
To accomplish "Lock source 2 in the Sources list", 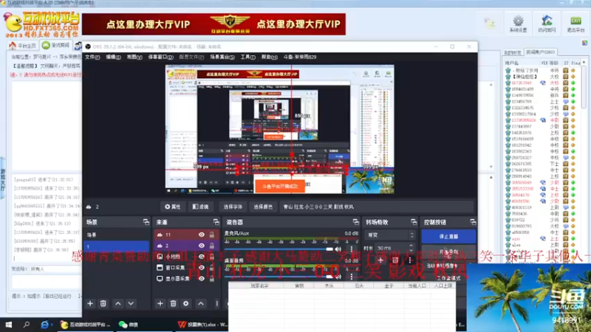I will 212,246.
